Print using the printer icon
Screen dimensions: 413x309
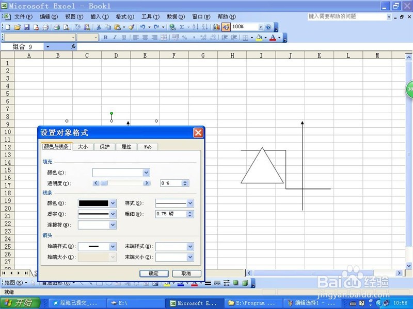coord(56,27)
